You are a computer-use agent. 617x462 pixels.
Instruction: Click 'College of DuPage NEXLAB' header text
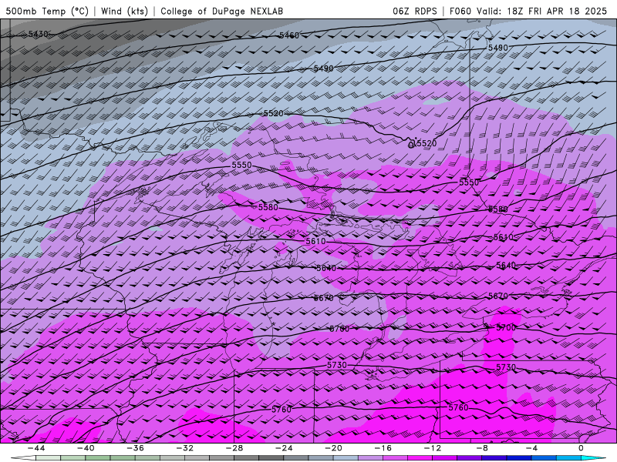click(x=221, y=11)
